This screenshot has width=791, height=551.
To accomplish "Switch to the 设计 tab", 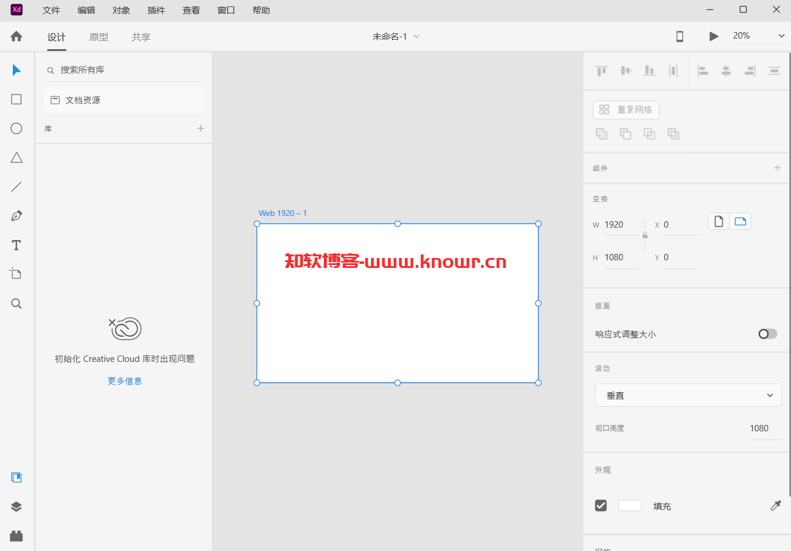I will (x=57, y=37).
